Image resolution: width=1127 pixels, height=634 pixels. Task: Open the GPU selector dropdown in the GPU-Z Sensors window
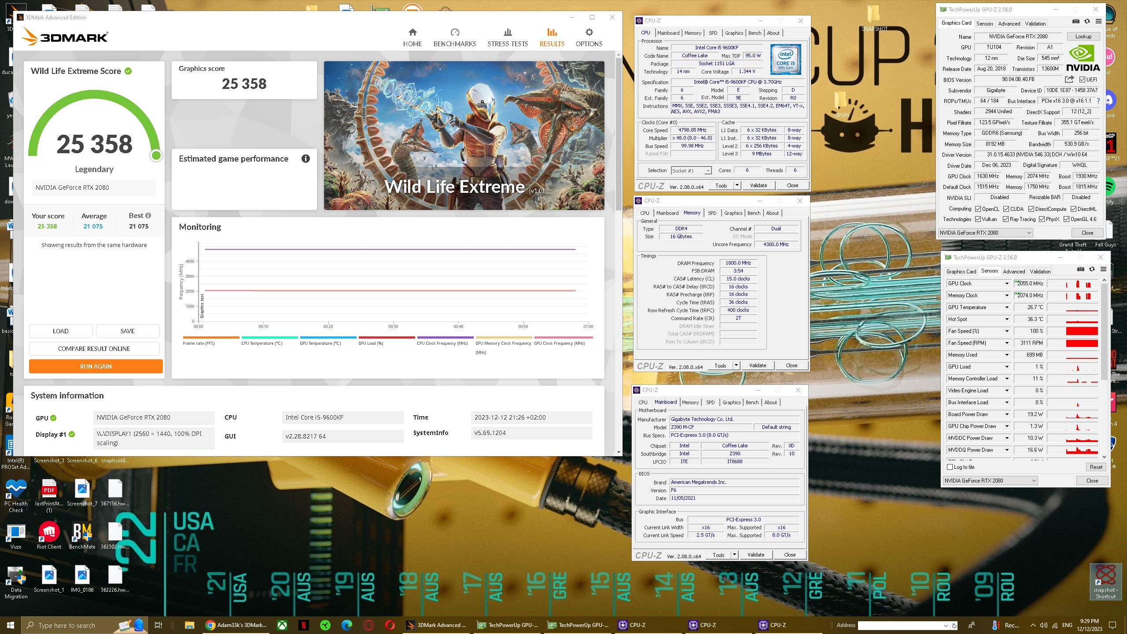pos(991,481)
